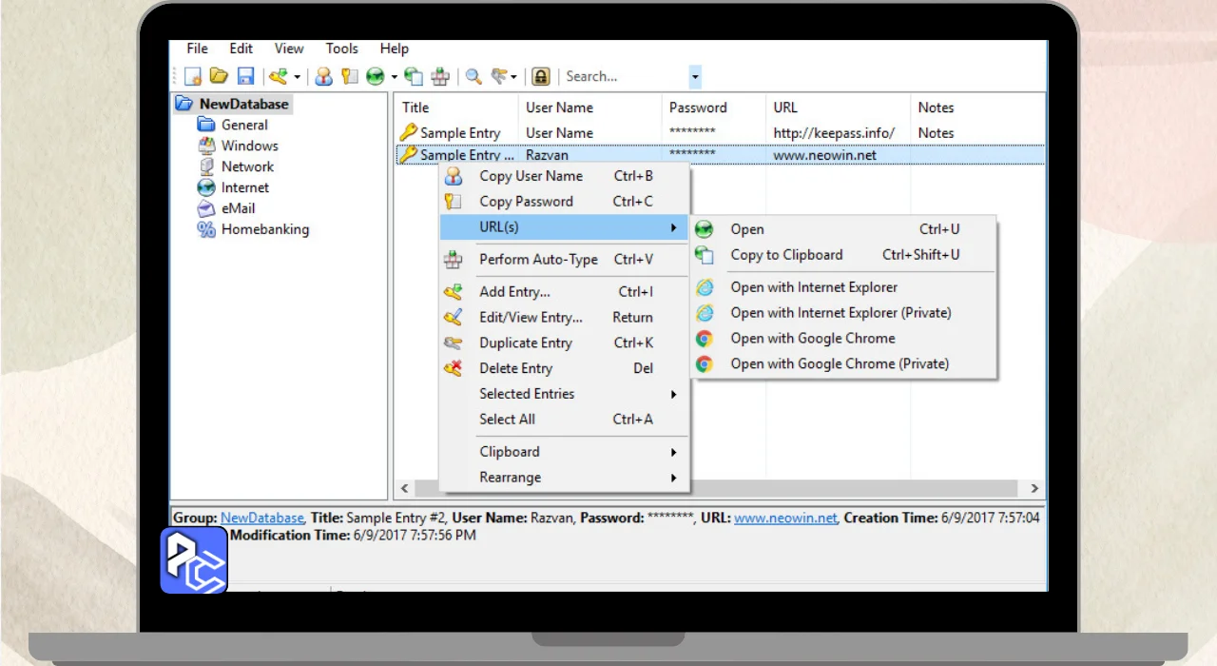This screenshot has width=1217, height=666.
Task: Save the database with floppy disk icon
Action: coord(245,76)
